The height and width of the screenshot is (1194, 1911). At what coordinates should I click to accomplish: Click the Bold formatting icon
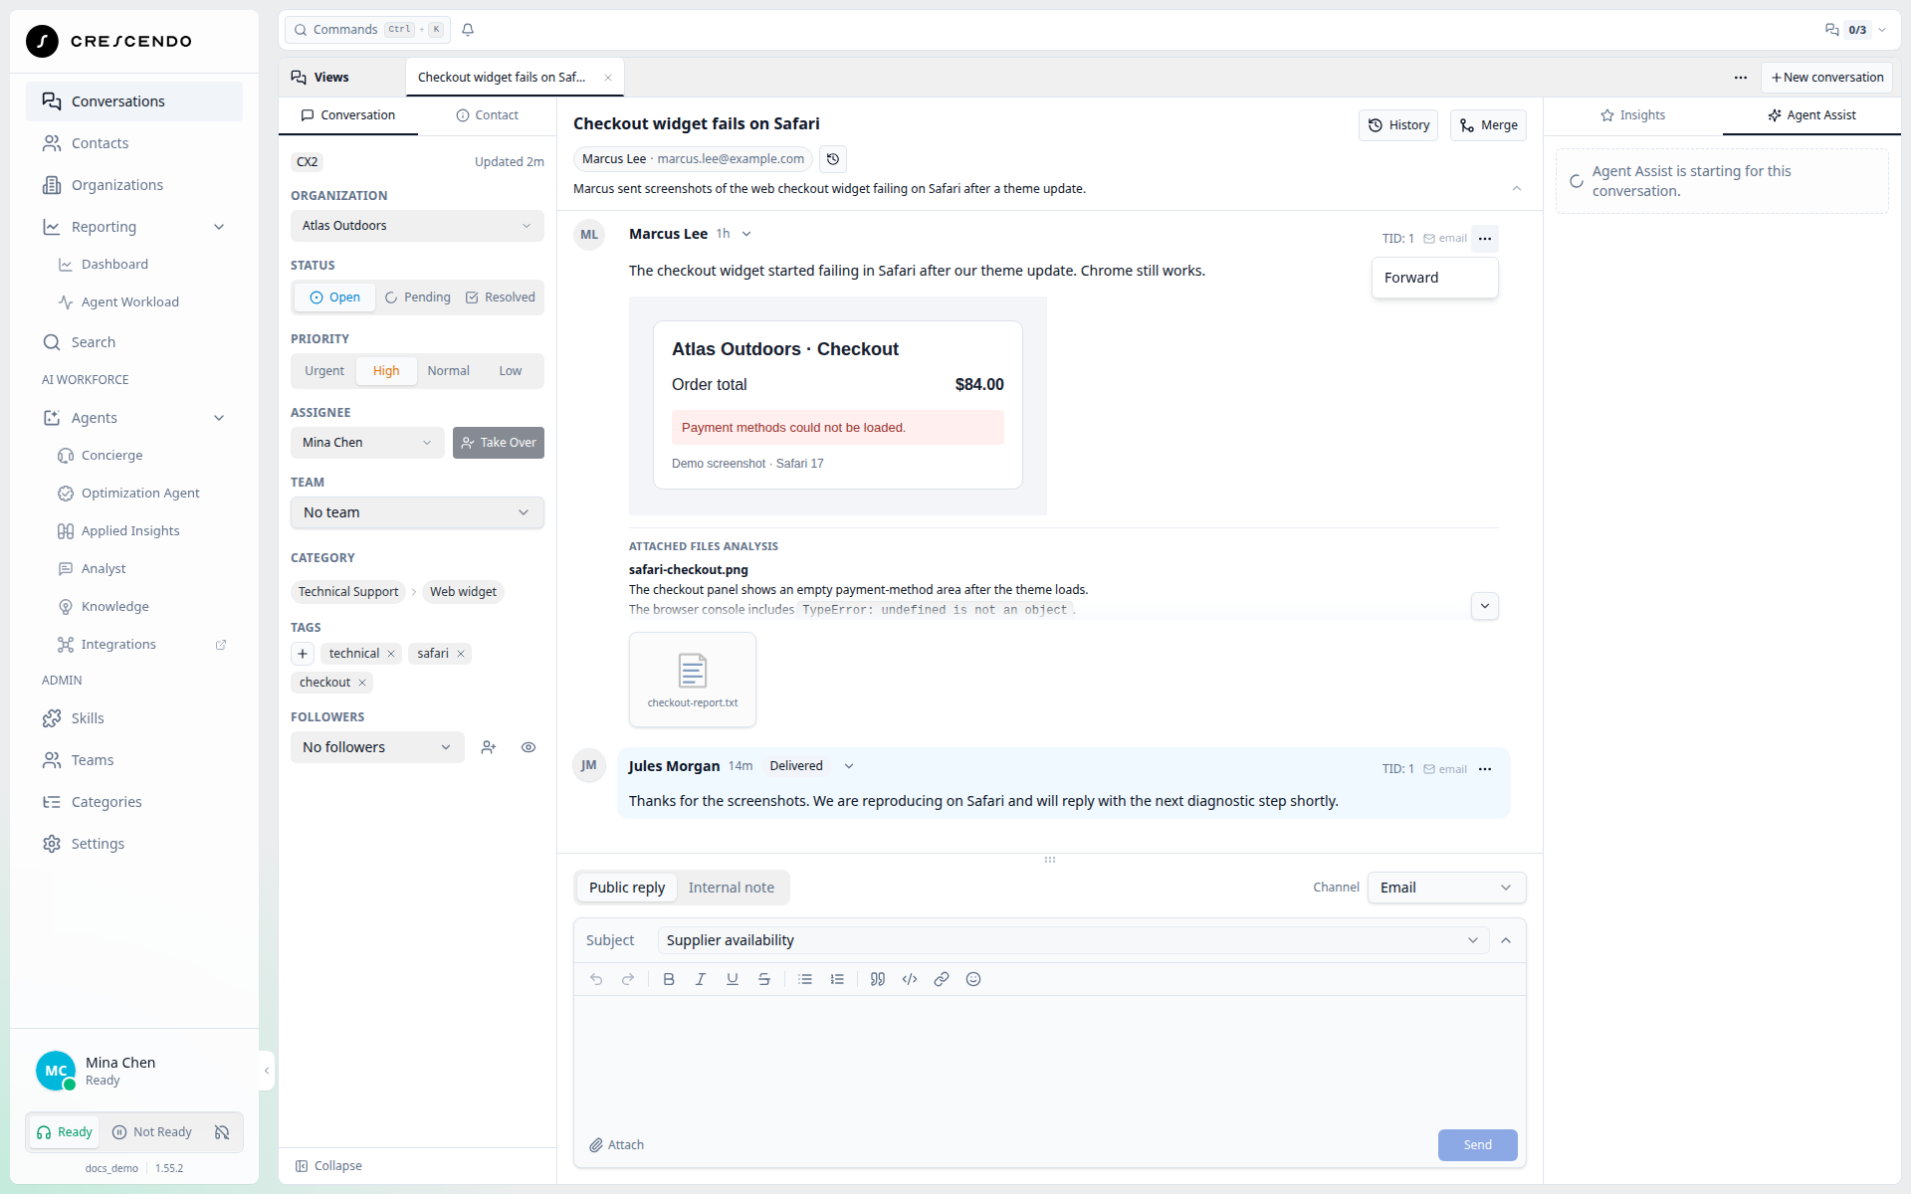[669, 979]
